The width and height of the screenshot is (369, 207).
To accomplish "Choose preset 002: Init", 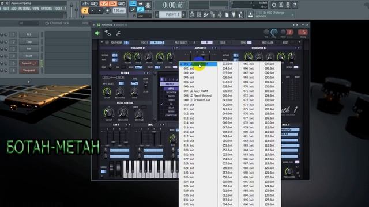I will 189,68.
